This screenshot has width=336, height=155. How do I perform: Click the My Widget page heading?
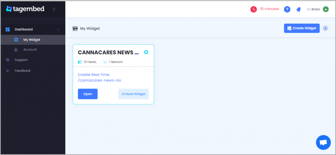(90, 28)
